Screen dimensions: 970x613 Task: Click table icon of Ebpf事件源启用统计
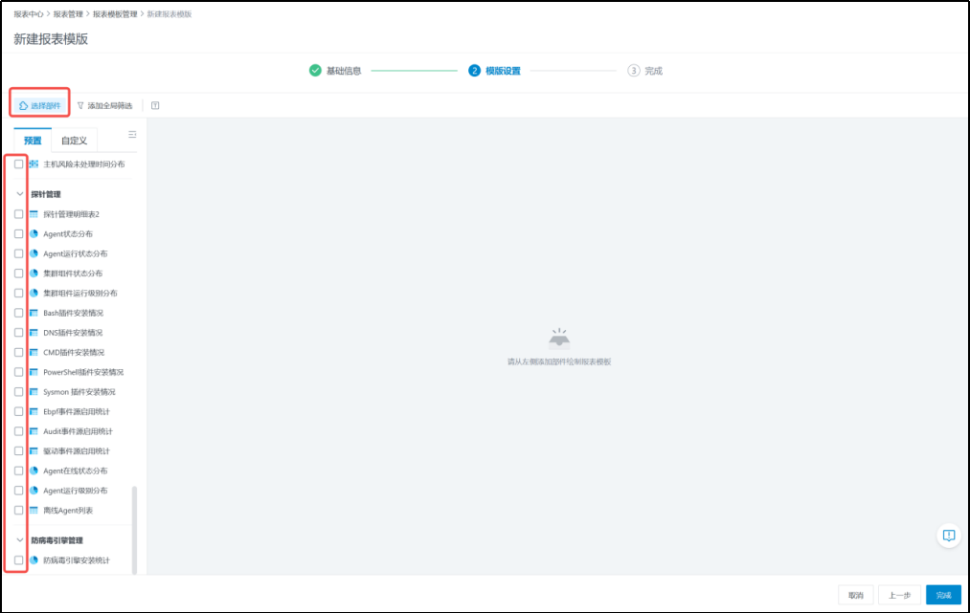click(x=34, y=411)
